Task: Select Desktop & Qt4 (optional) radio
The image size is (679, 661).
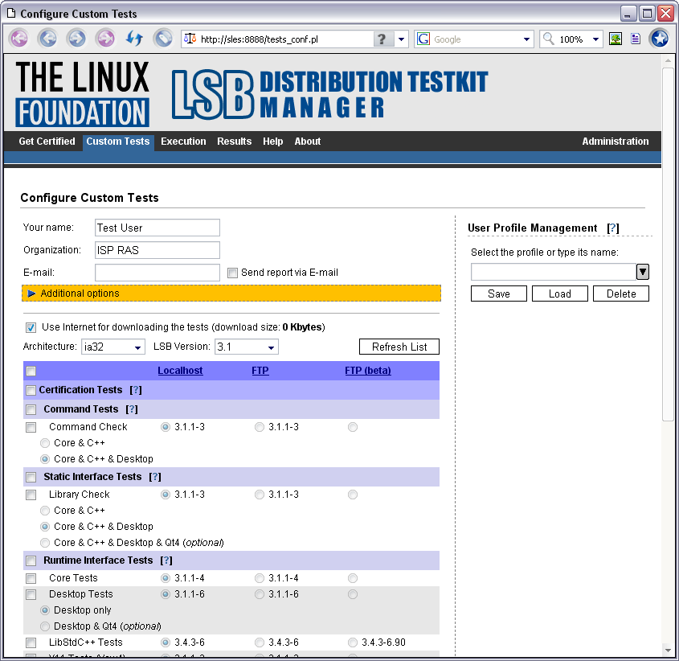Action: tap(45, 626)
